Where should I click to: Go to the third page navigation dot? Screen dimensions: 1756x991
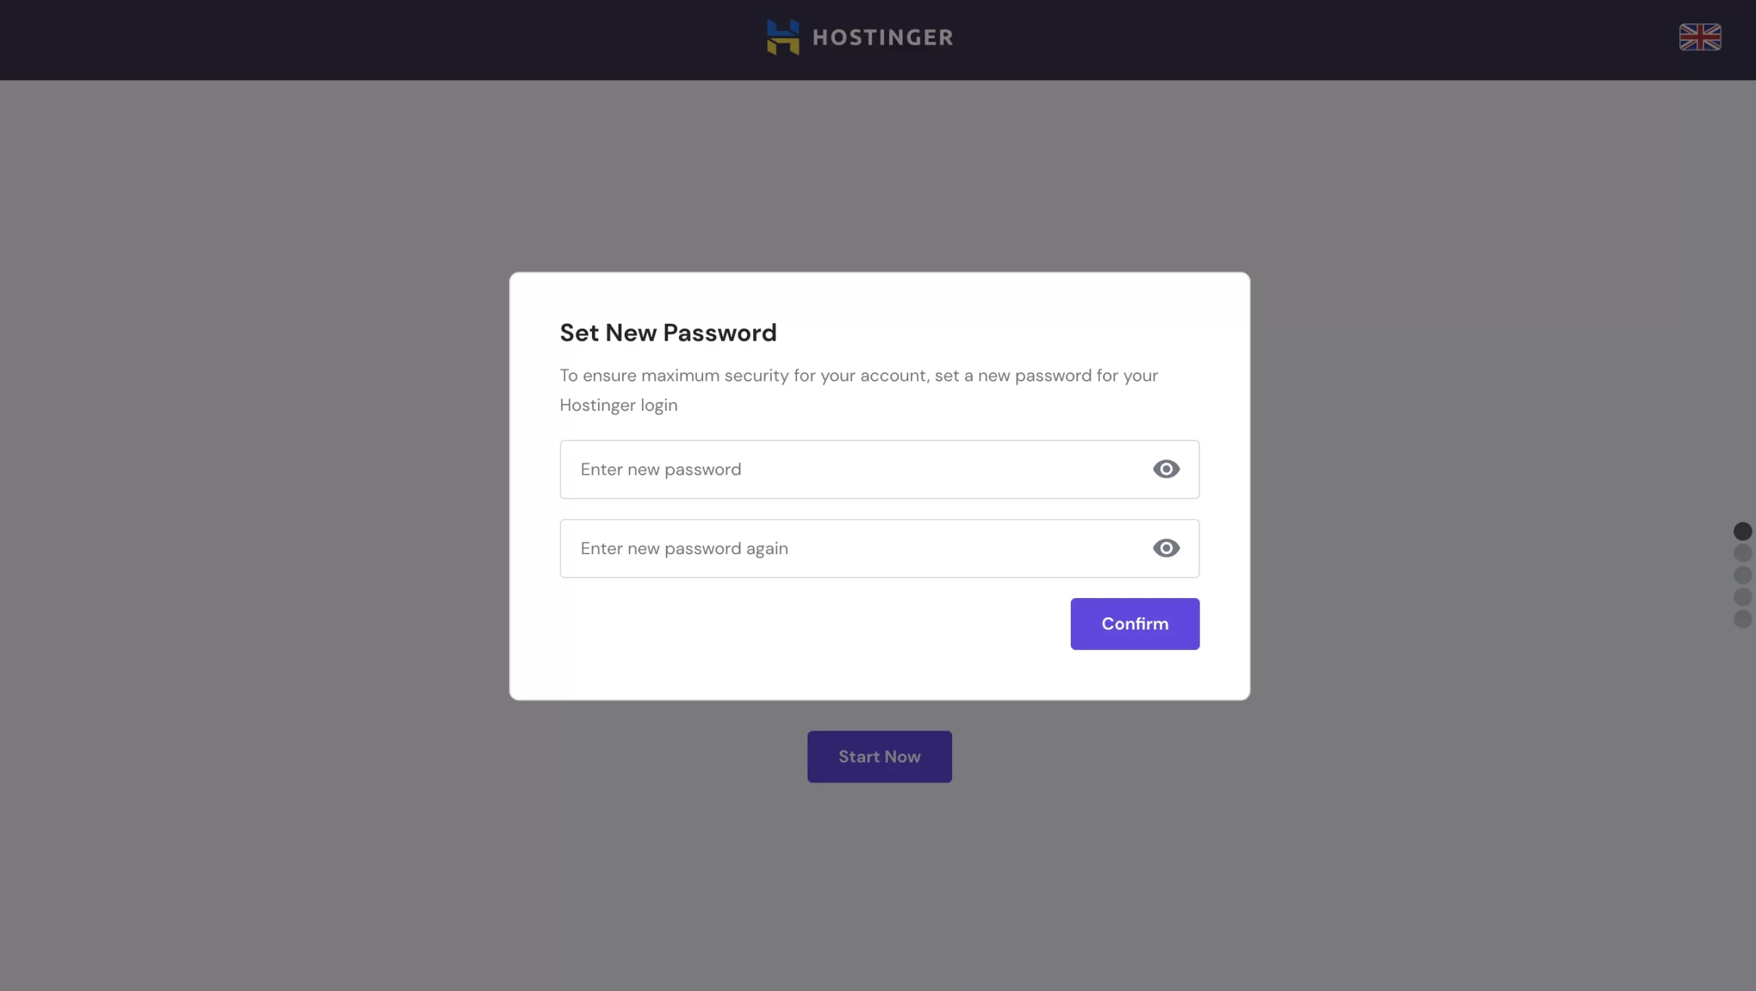(x=1742, y=575)
